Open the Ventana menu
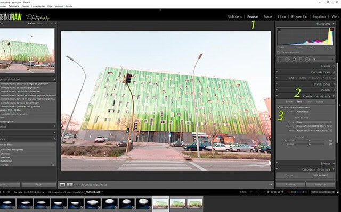This screenshot has width=341, height=212. click(59, 6)
